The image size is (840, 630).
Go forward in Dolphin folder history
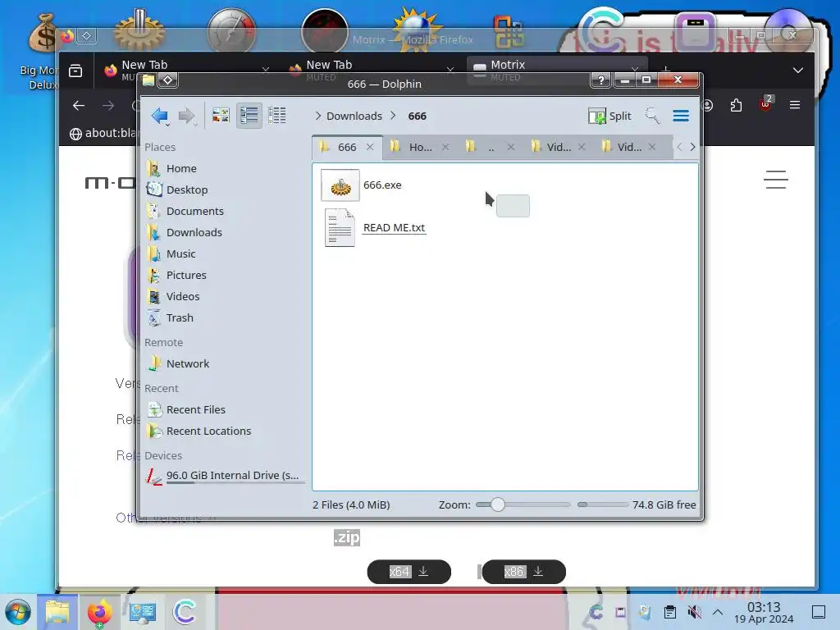point(186,116)
